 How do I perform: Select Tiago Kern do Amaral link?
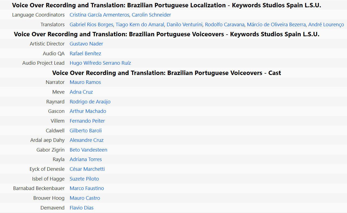pyautogui.click(x=140, y=25)
